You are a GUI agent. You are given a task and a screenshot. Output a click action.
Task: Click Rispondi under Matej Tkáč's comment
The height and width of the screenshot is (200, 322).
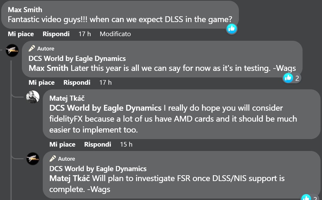pyautogui.click(x=98, y=144)
